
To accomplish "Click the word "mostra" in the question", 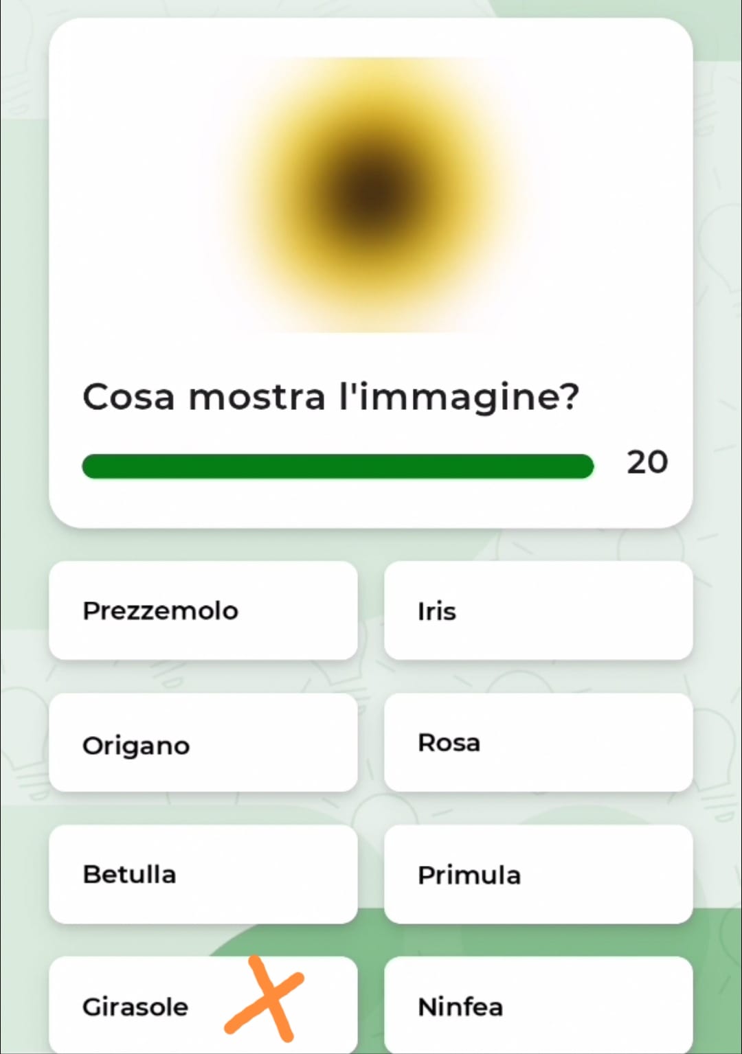I will (256, 397).
